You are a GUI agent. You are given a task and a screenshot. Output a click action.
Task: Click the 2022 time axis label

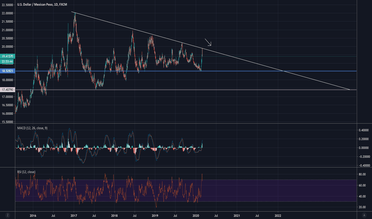278,215
